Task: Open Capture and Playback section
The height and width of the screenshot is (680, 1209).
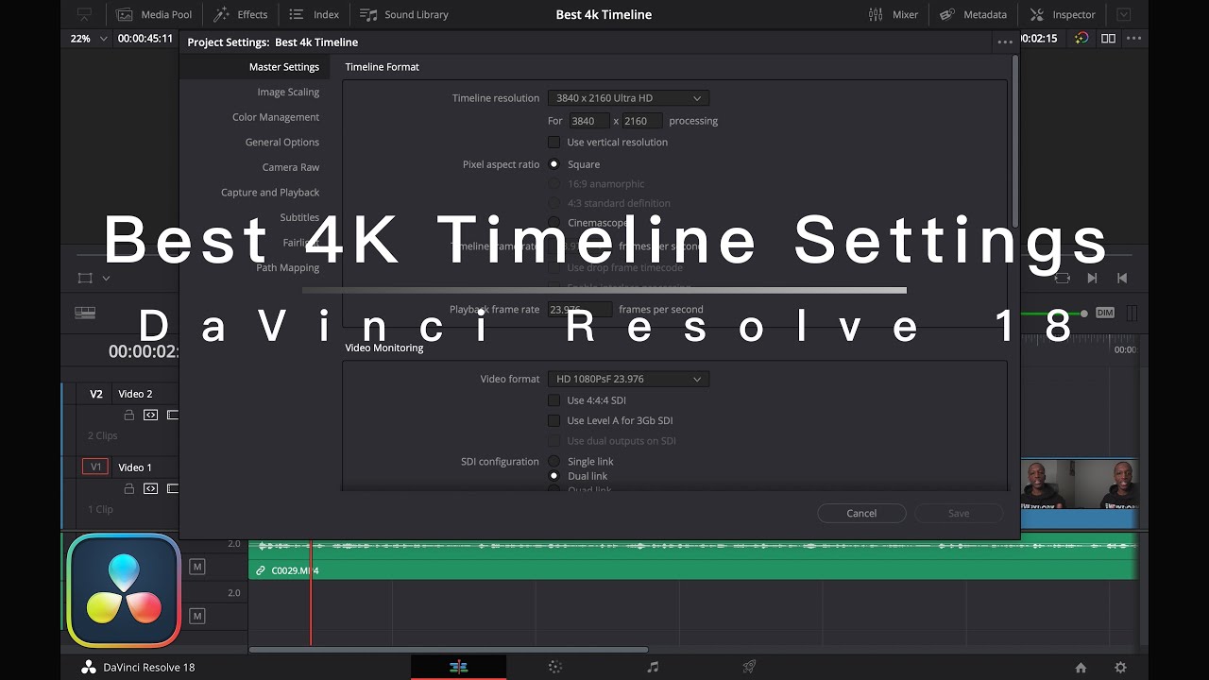Action: (270, 192)
